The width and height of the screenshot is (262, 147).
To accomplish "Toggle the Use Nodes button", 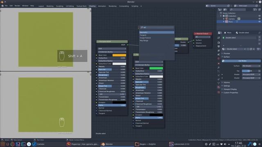I will (241, 61).
